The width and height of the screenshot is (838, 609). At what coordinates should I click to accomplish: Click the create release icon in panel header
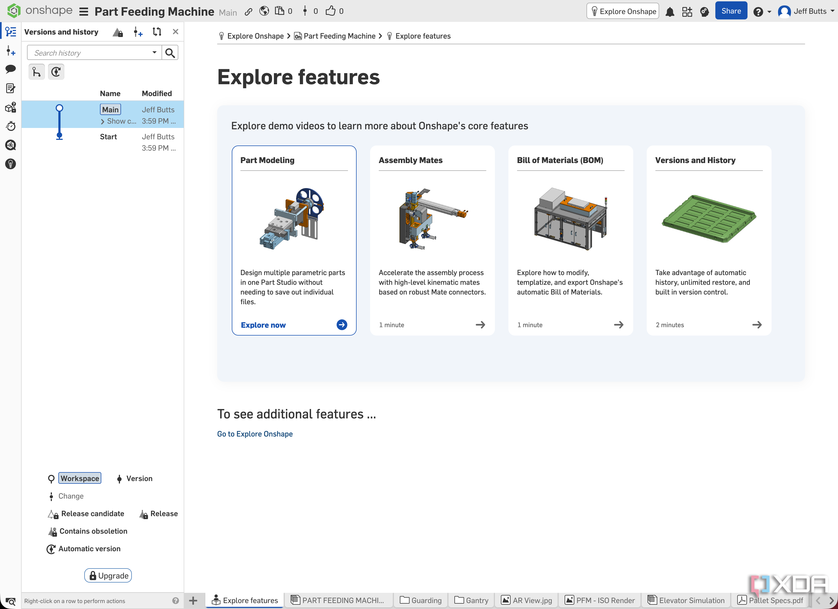(x=118, y=32)
